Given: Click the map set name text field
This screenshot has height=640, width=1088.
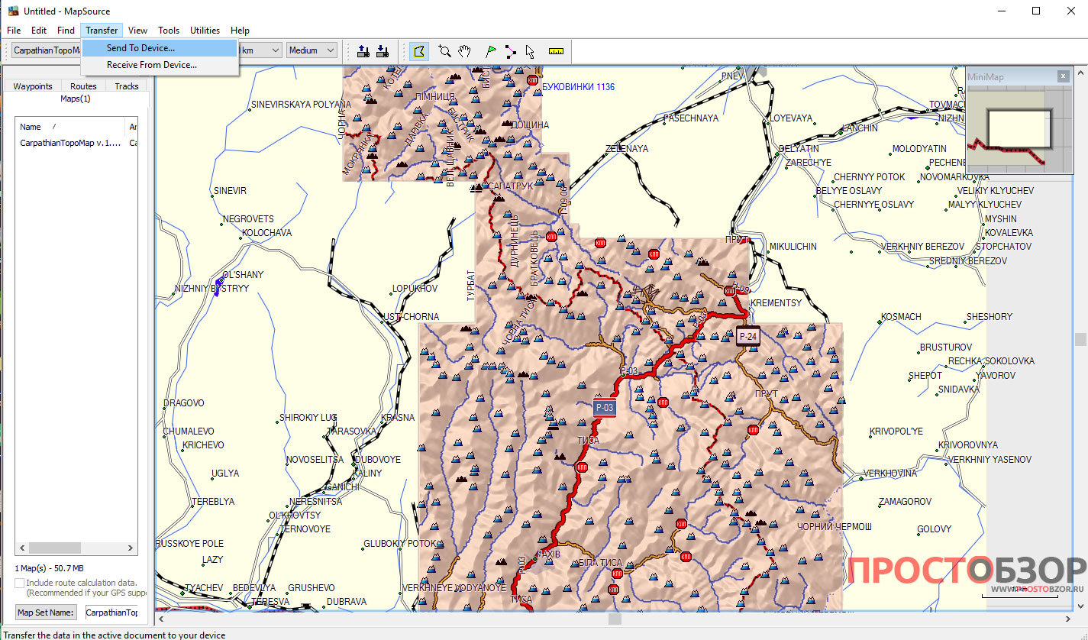Looking at the screenshot, I should pyautogui.click(x=111, y=613).
